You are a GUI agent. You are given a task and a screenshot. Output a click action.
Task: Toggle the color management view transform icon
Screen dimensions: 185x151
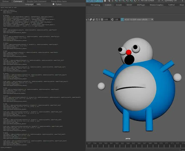(x=122, y=19)
